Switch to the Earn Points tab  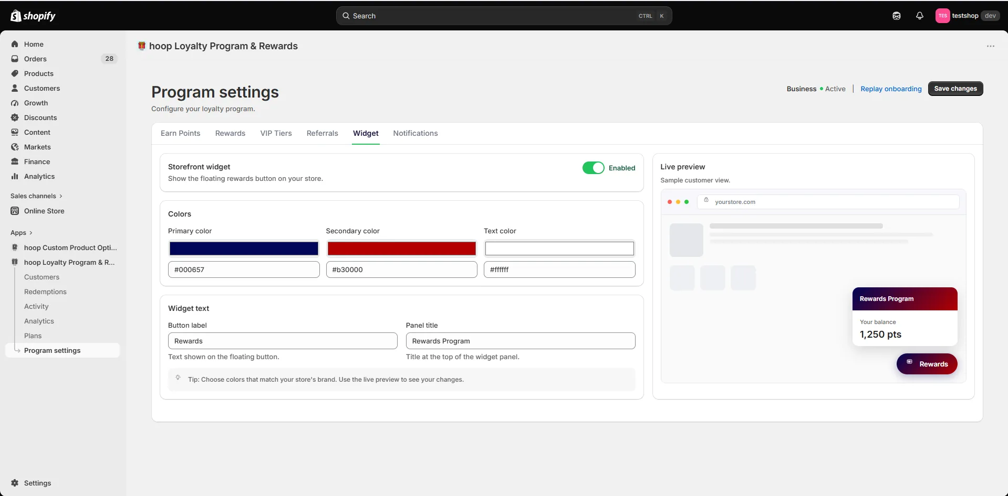coord(180,133)
